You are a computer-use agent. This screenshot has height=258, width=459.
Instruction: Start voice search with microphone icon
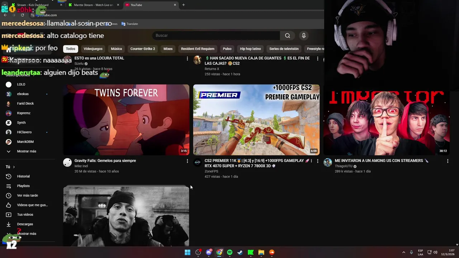tap(304, 35)
